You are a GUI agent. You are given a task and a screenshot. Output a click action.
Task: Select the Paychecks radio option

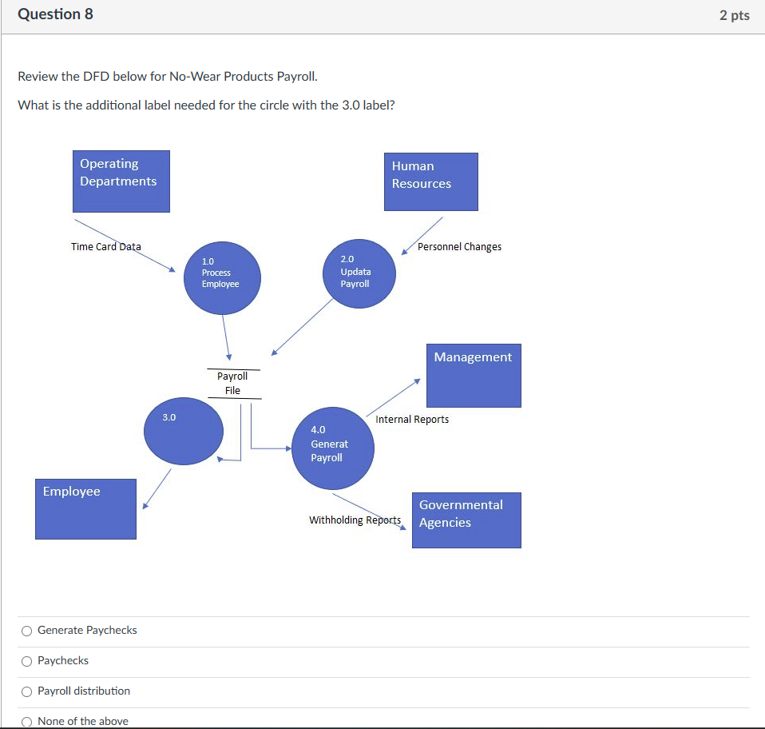(27, 661)
